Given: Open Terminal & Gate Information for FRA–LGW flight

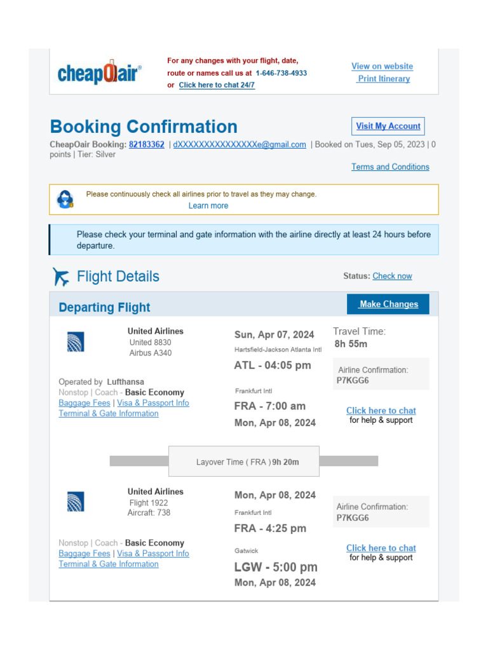Looking at the screenshot, I should (109, 564).
